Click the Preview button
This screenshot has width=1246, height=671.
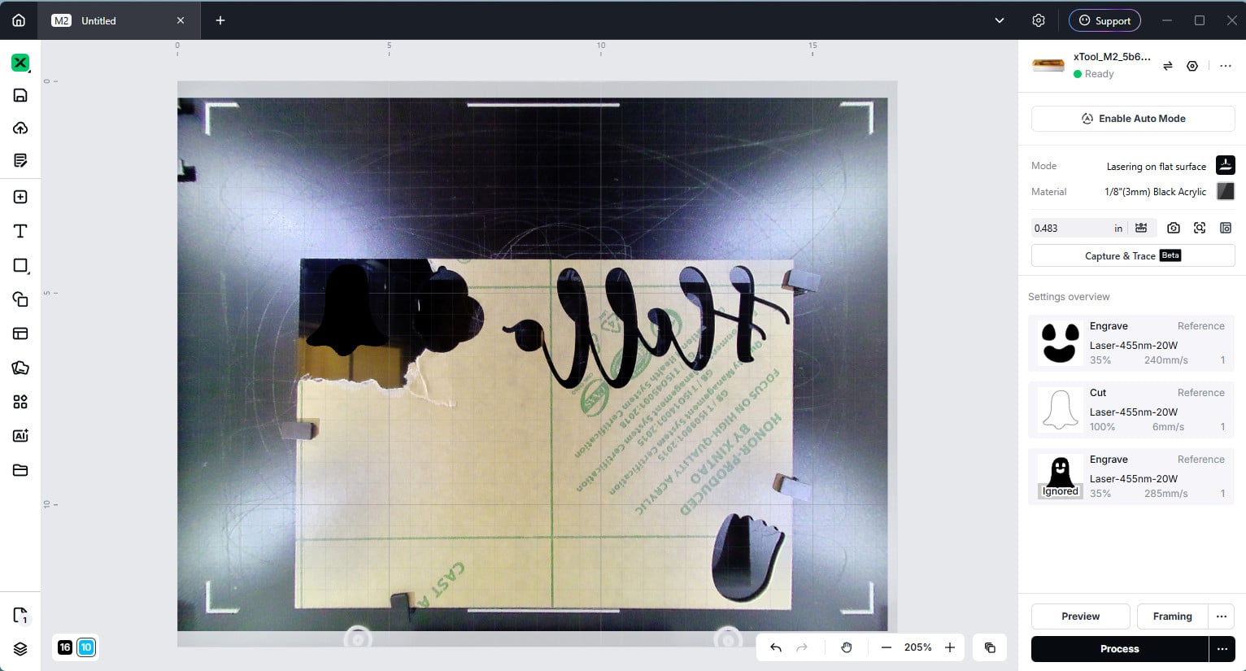pos(1080,617)
